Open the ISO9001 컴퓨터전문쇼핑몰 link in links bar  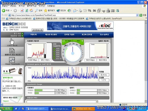tap(59, 18)
